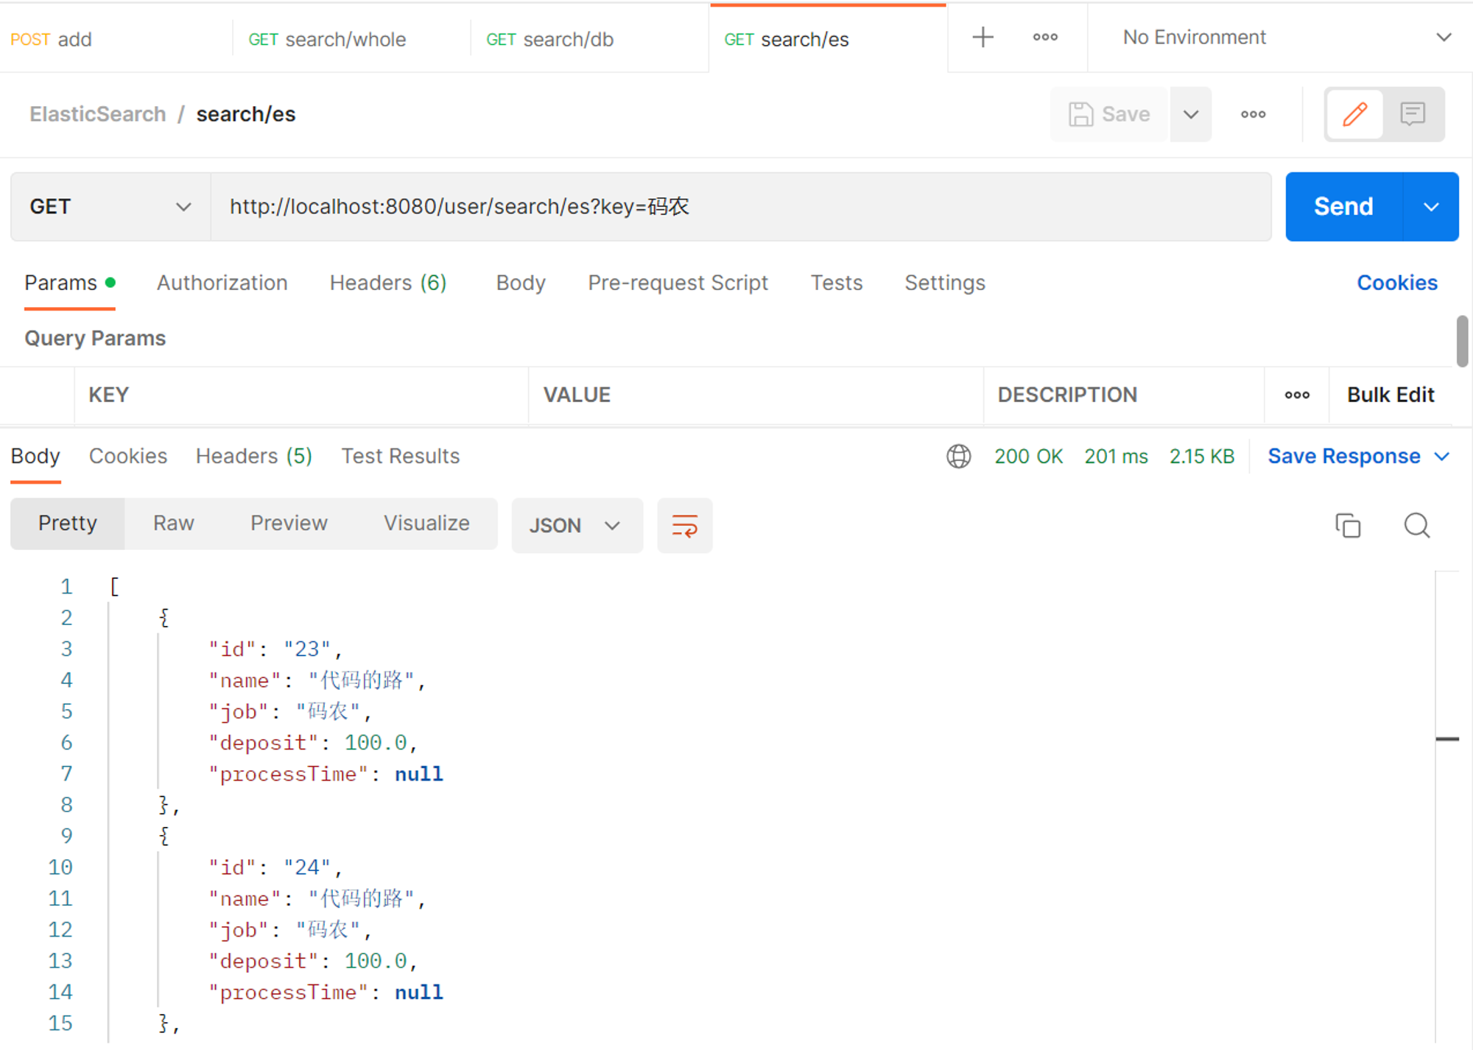
Task: Click the search/es request name
Action: pos(246,115)
